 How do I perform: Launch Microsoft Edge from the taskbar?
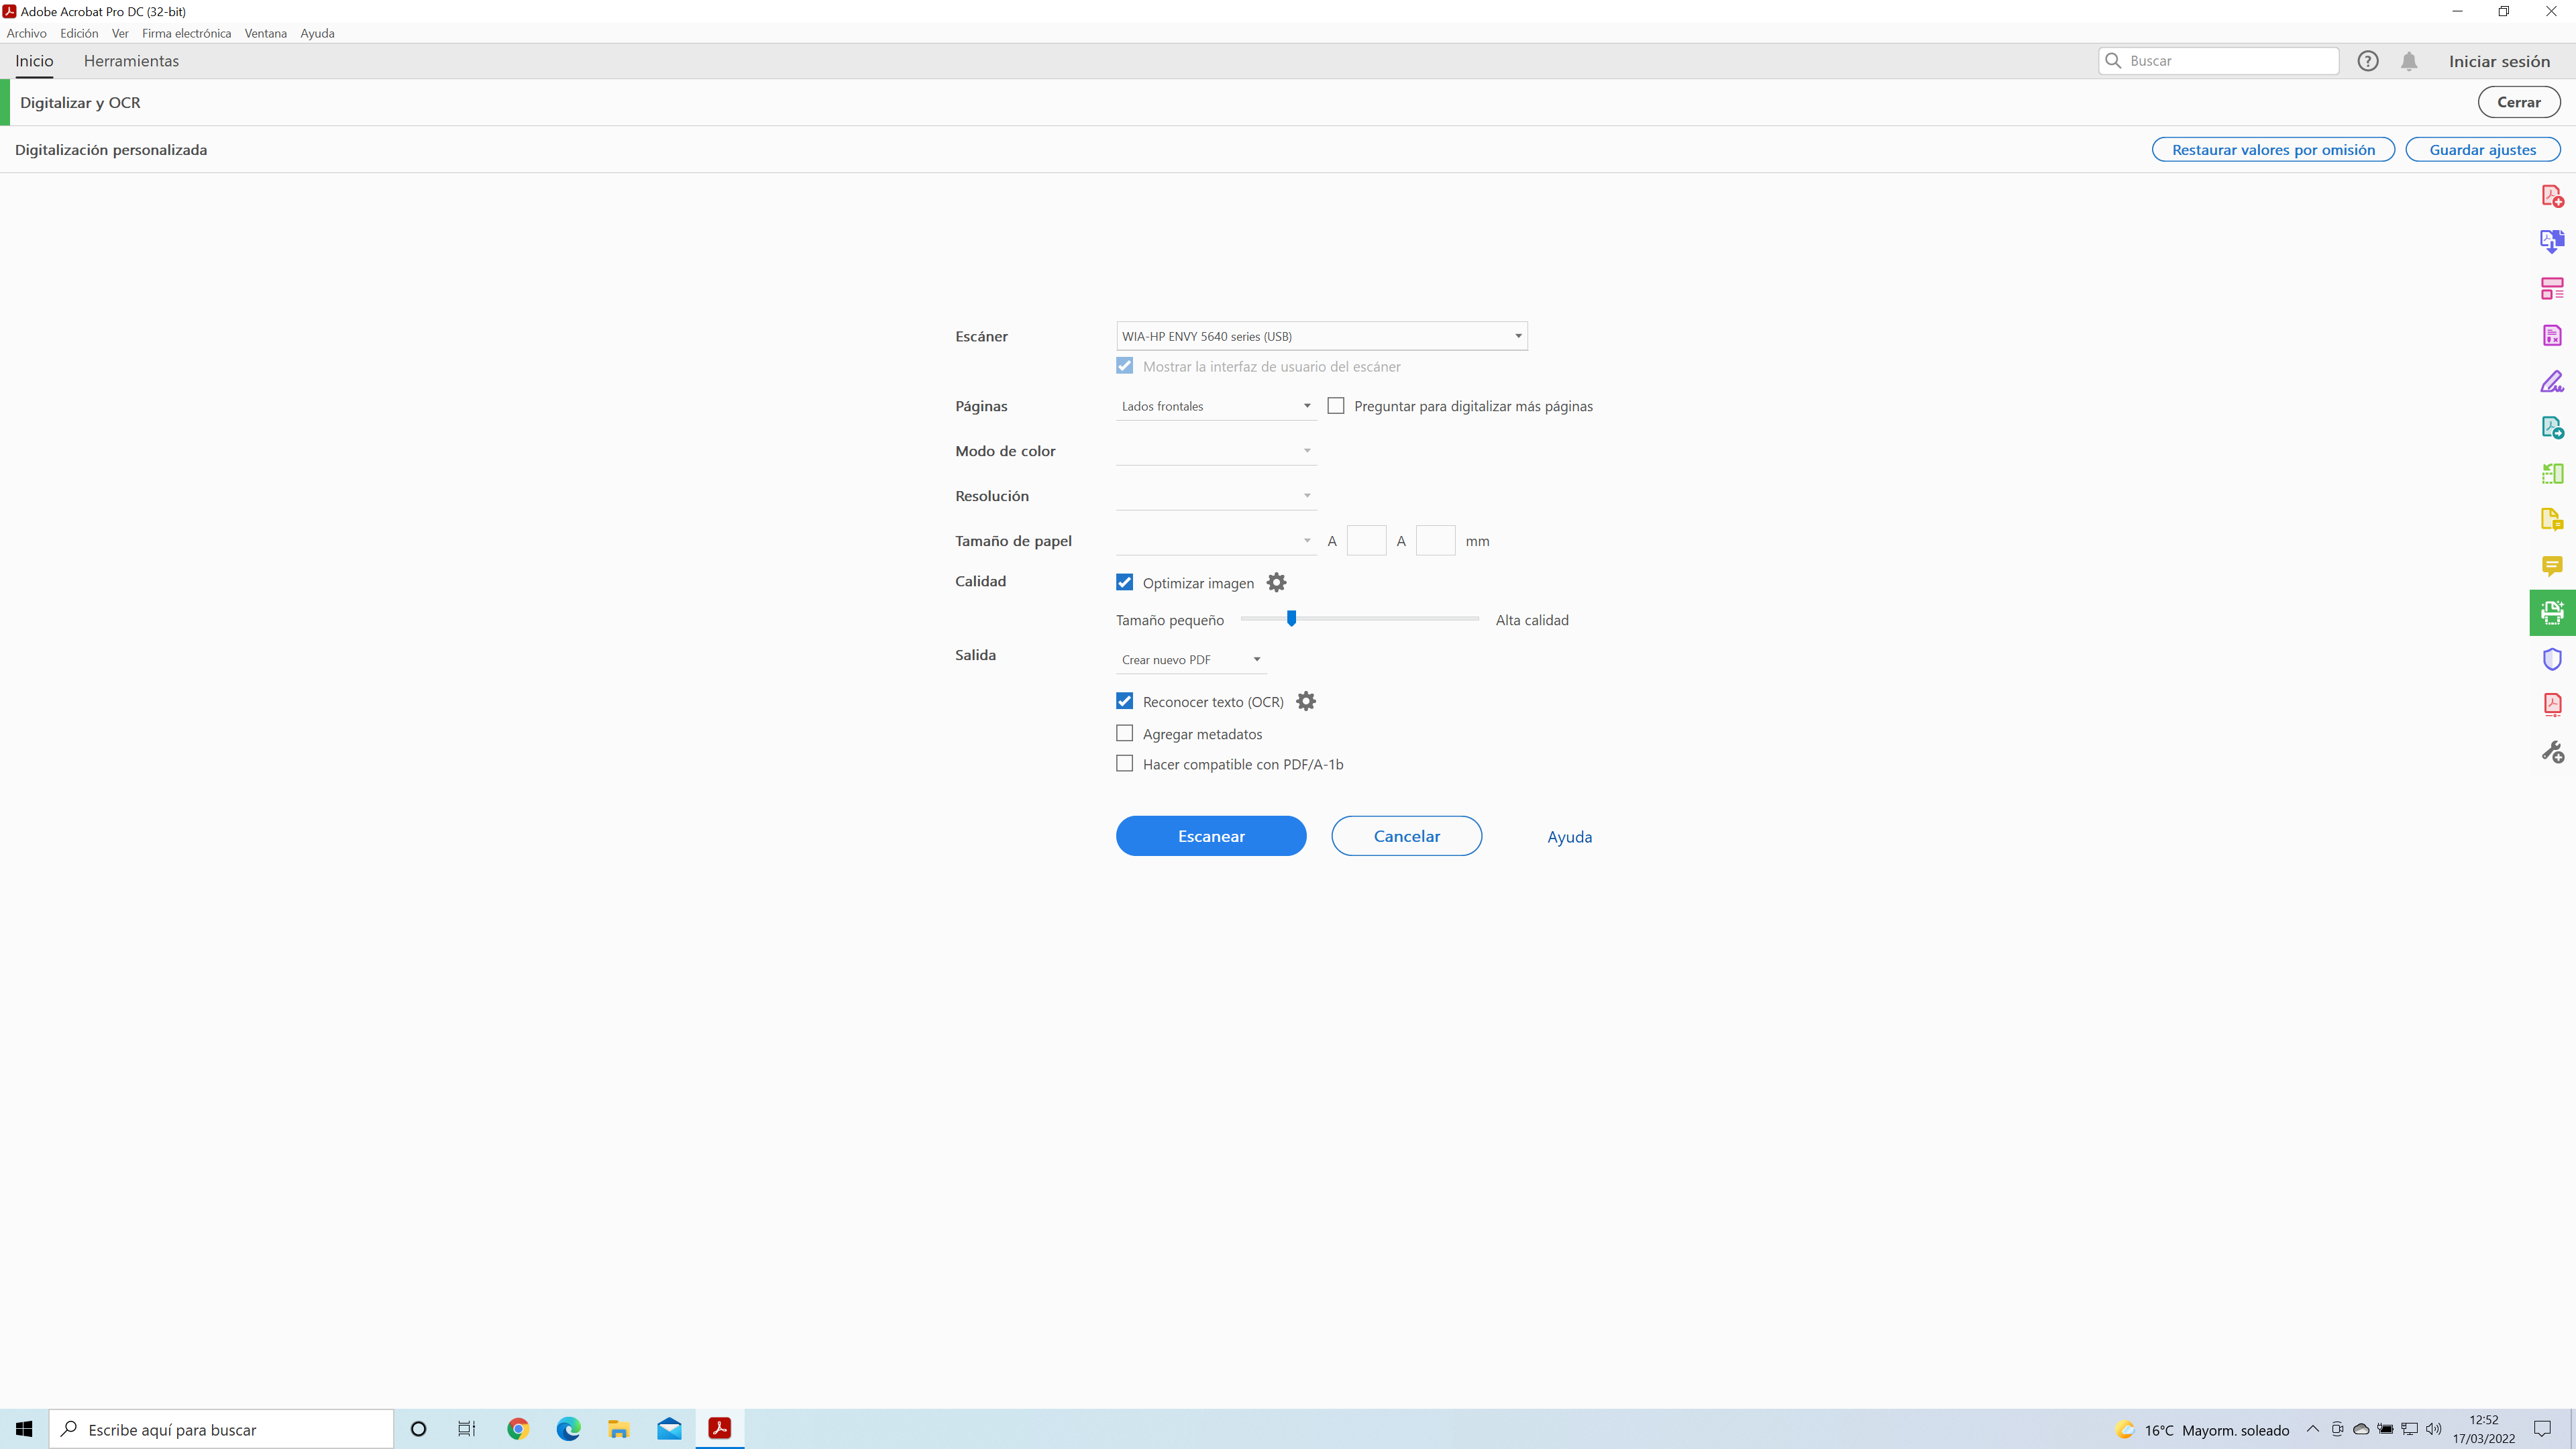pyautogui.click(x=568, y=1429)
